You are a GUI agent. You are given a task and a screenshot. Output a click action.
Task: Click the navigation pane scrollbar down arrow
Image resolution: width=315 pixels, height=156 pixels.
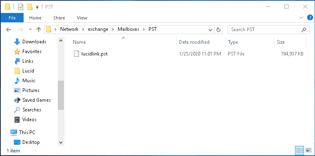pyautogui.click(x=61, y=142)
